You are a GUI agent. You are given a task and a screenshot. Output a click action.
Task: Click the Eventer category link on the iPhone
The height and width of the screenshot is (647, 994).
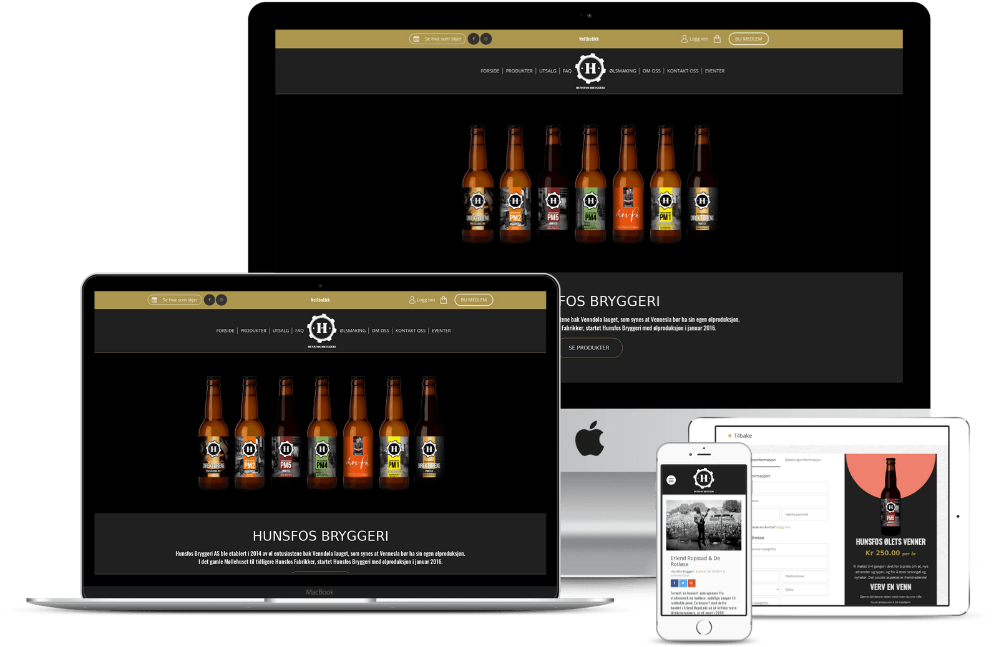point(701,572)
